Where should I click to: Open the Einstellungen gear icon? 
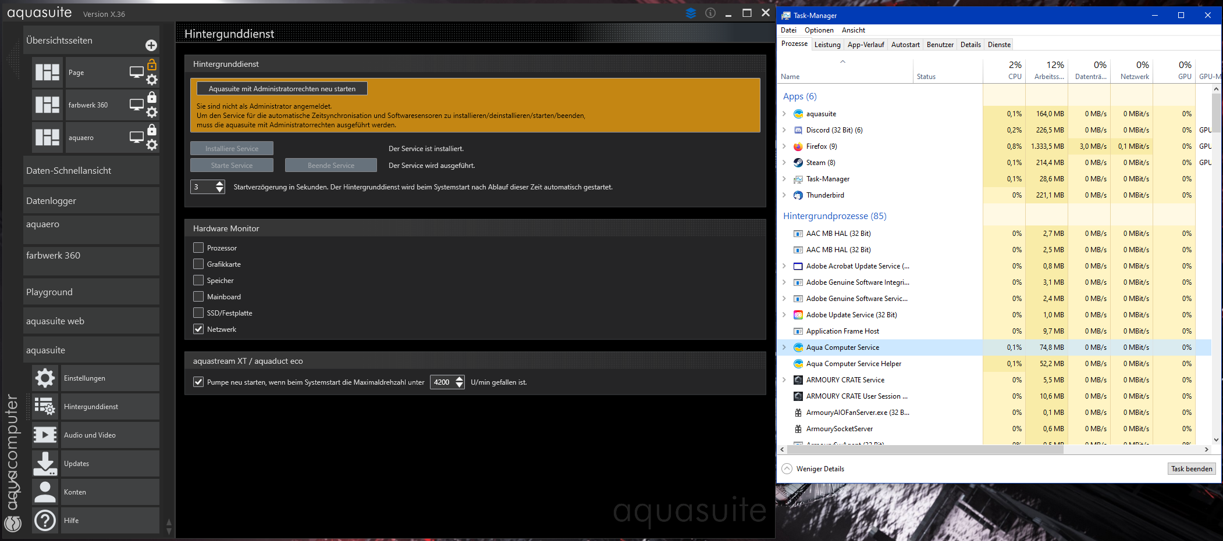(45, 378)
